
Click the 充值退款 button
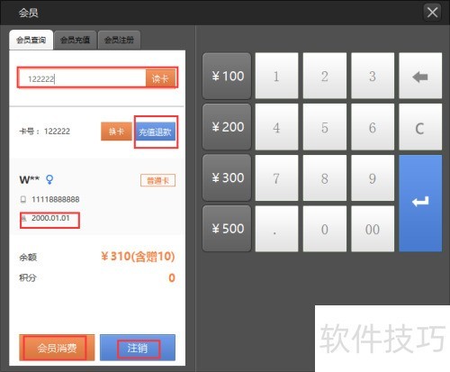[x=155, y=132]
